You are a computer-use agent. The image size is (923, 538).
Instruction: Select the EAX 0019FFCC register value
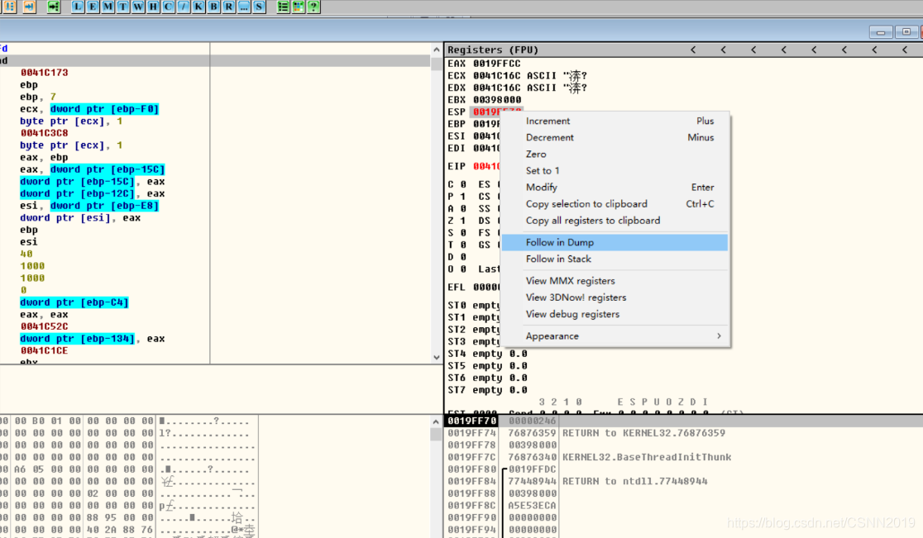point(497,64)
